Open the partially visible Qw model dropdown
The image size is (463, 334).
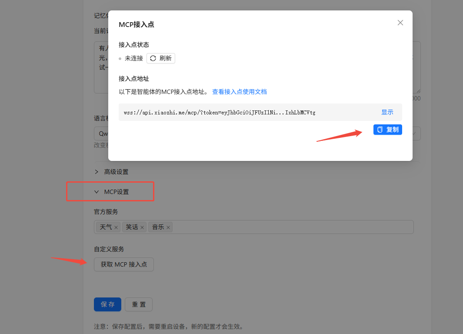tap(103, 133)
